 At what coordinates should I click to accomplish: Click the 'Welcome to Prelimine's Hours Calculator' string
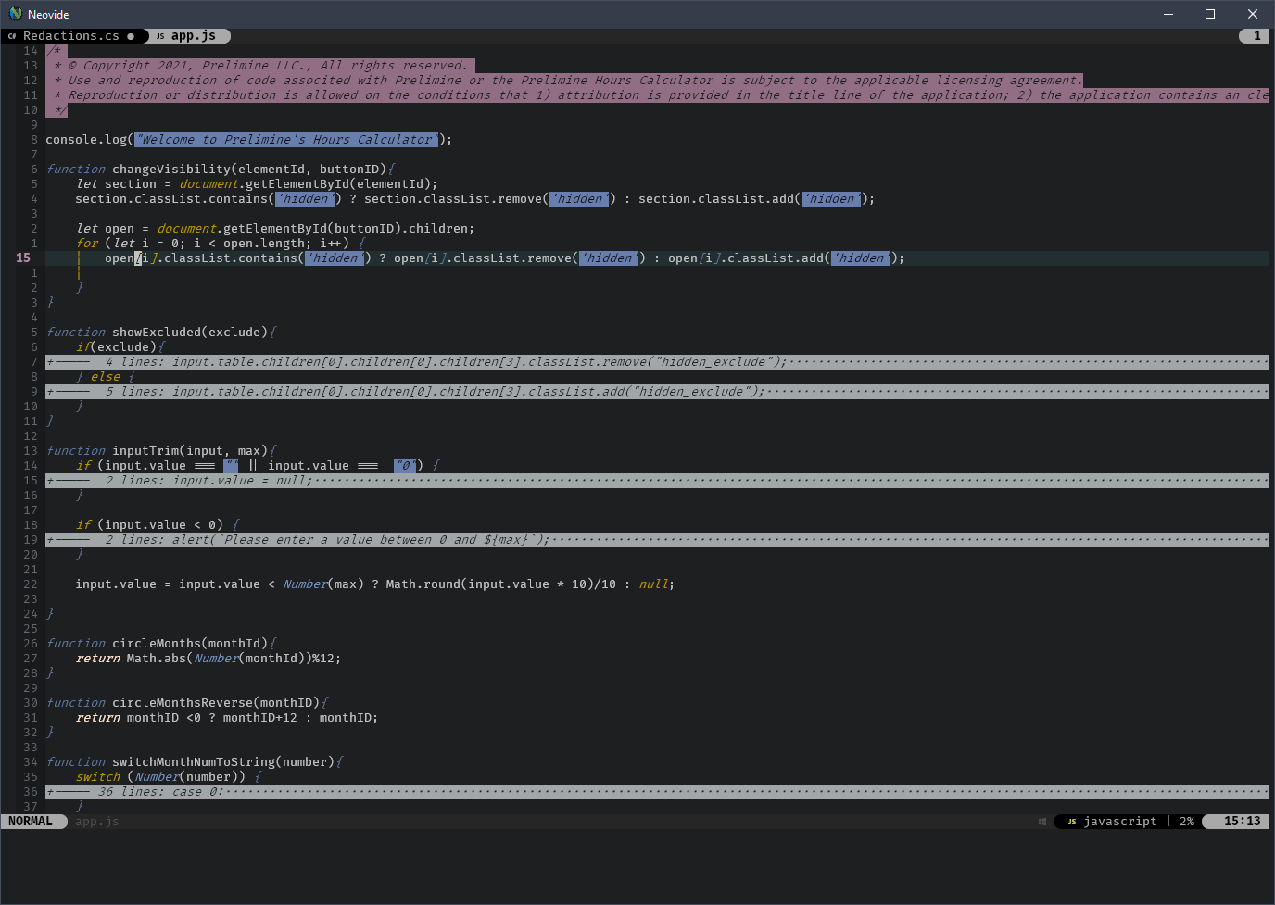pyautogui.click(x=286, y=140)
